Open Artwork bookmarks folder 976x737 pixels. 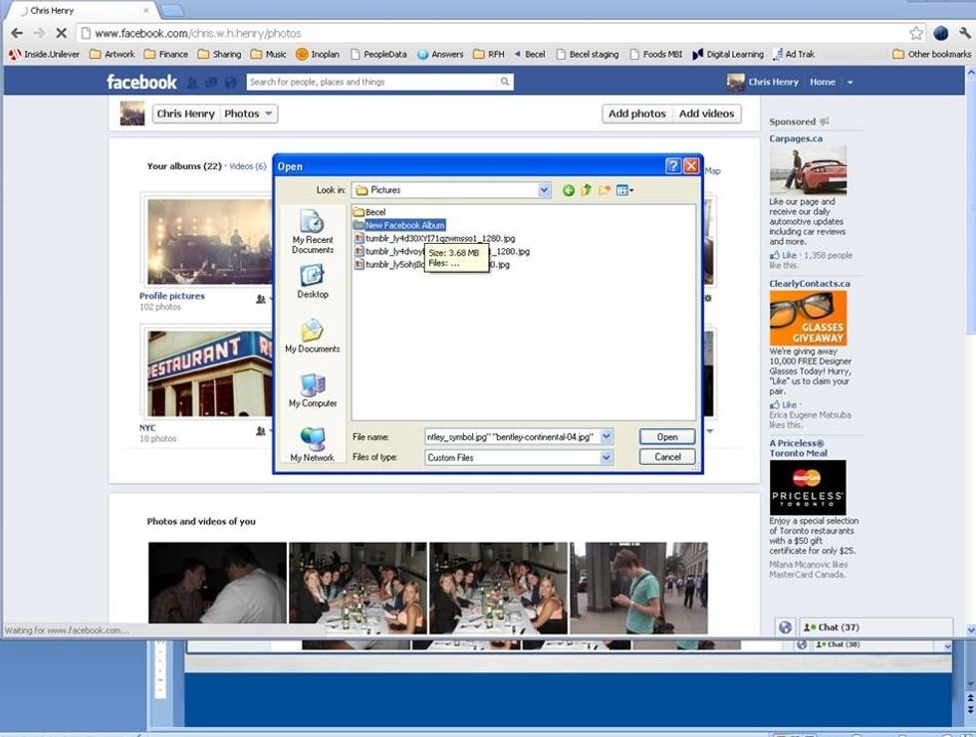(112, 54)
